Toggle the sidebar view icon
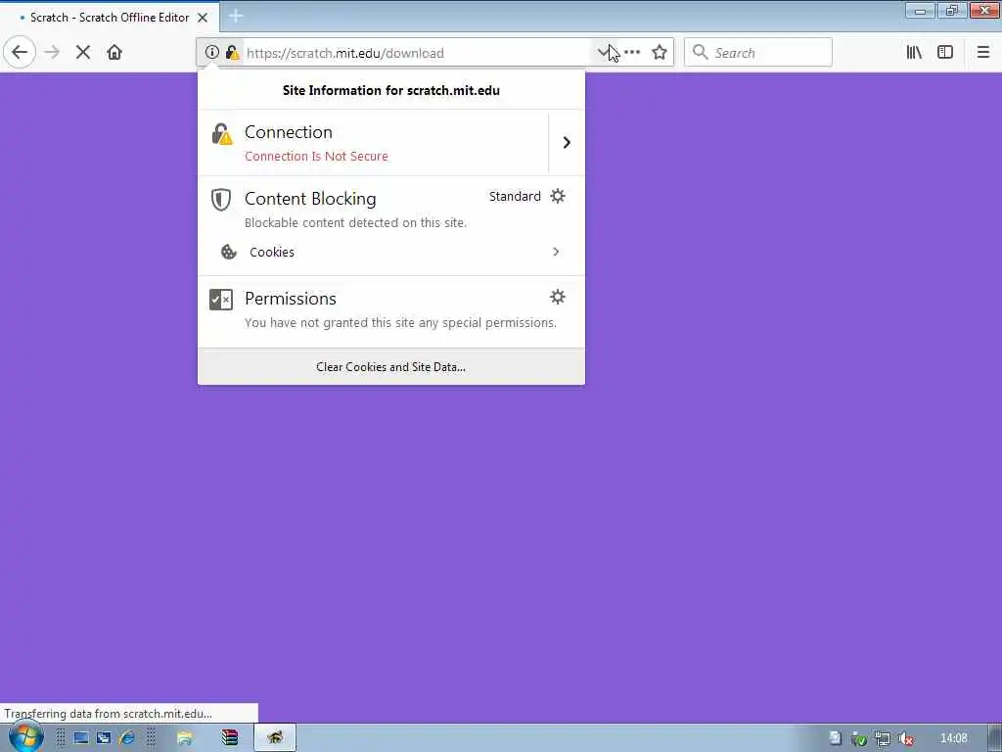1002x752 pixels. (945, 53)
